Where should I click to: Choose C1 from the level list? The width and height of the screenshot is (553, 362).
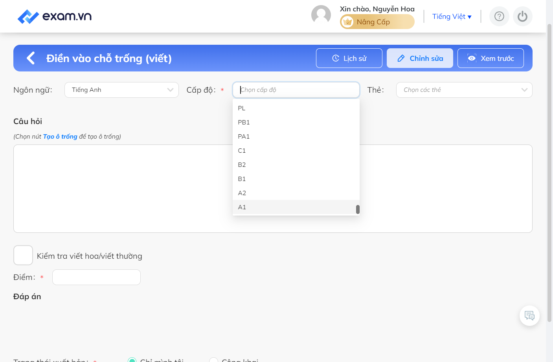tap(296, 150)
